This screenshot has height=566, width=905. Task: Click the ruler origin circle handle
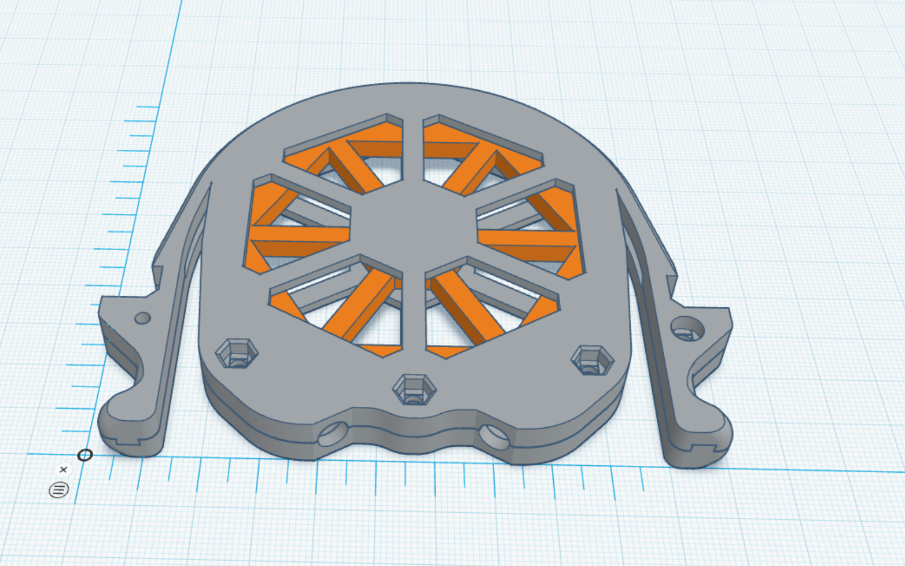(85, 455)
